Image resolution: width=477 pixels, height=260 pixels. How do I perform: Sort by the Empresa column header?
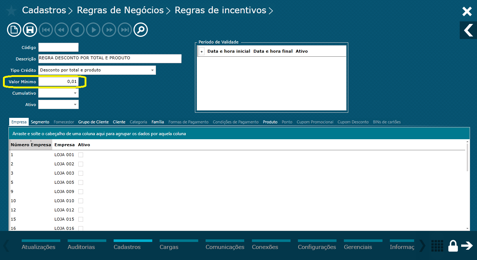tap(64, 145)
